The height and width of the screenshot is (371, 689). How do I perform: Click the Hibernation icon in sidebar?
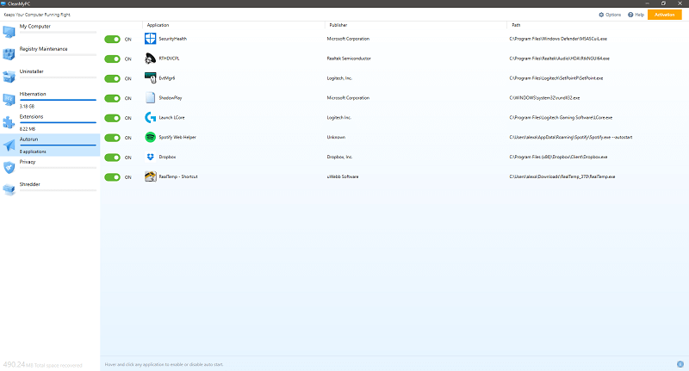click(x=9, y=100)
